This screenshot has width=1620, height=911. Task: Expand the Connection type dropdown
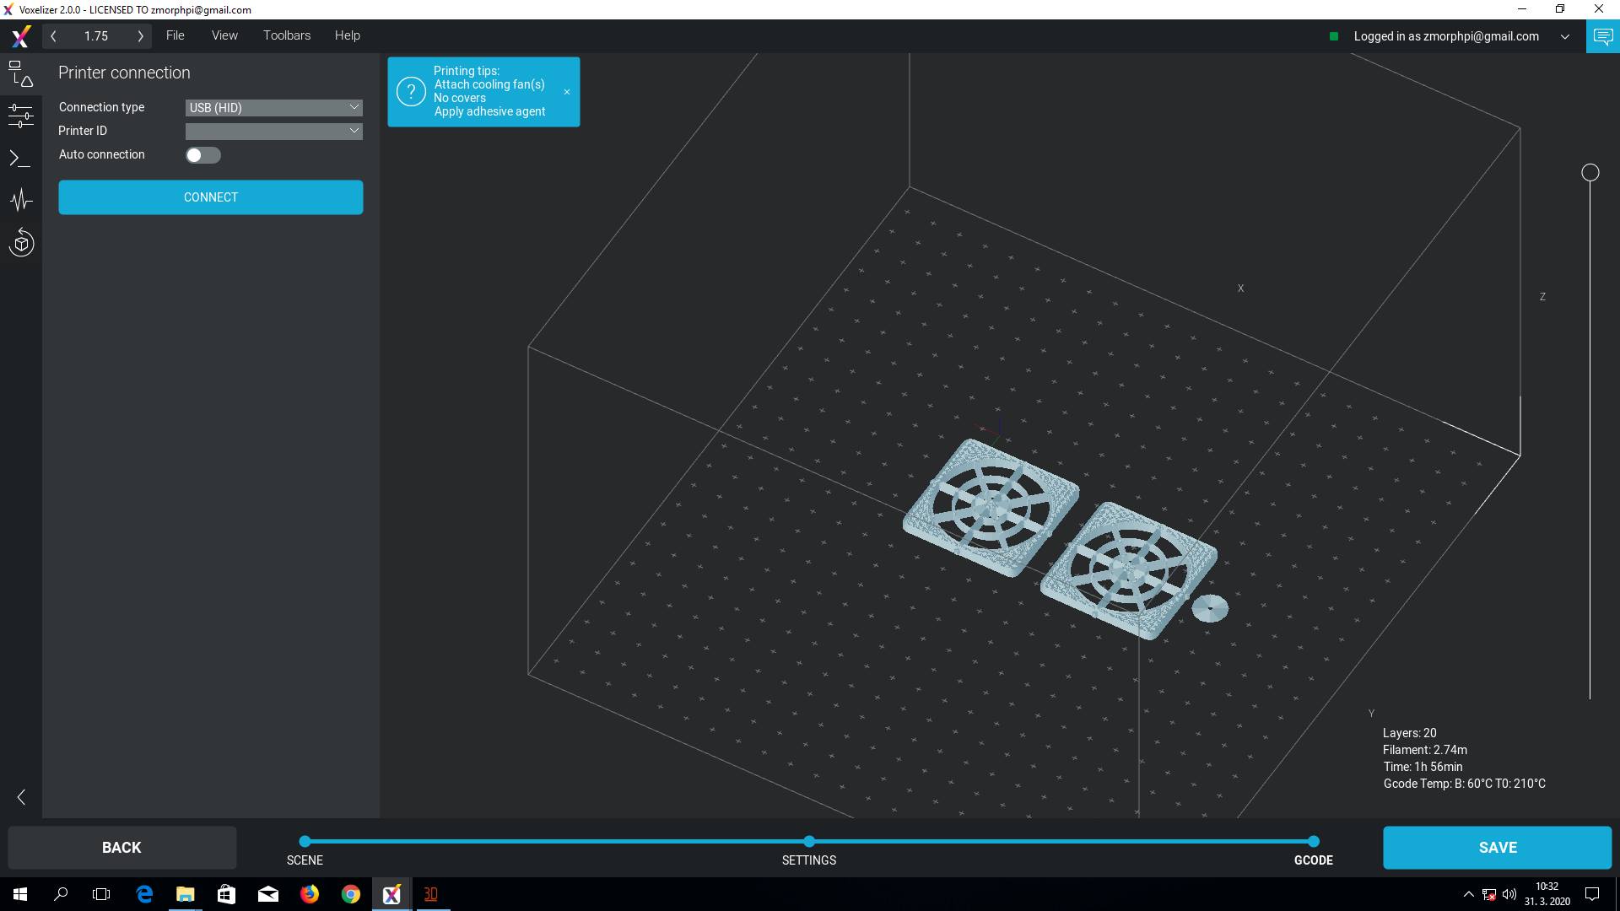[273, 108]
